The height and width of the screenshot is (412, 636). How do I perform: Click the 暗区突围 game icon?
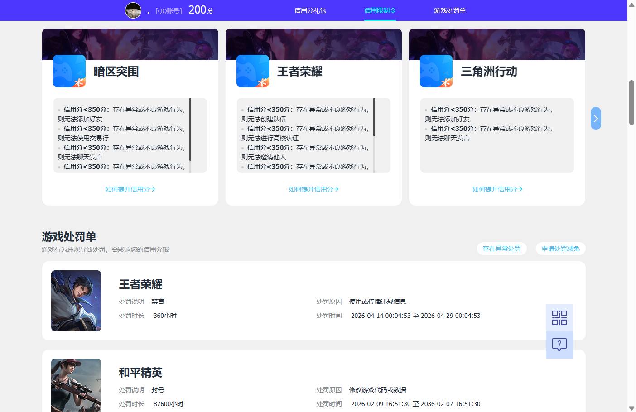pyautogui.click(x=69, y=71)
